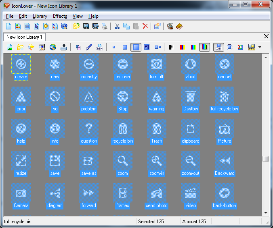Click the printer icon
The width and height of the screenshot is (273, 228).
[105, 26]
